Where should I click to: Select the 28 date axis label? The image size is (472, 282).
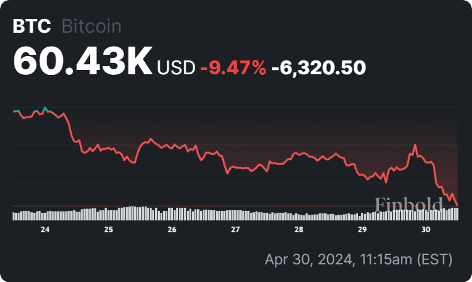coord(299,230)
